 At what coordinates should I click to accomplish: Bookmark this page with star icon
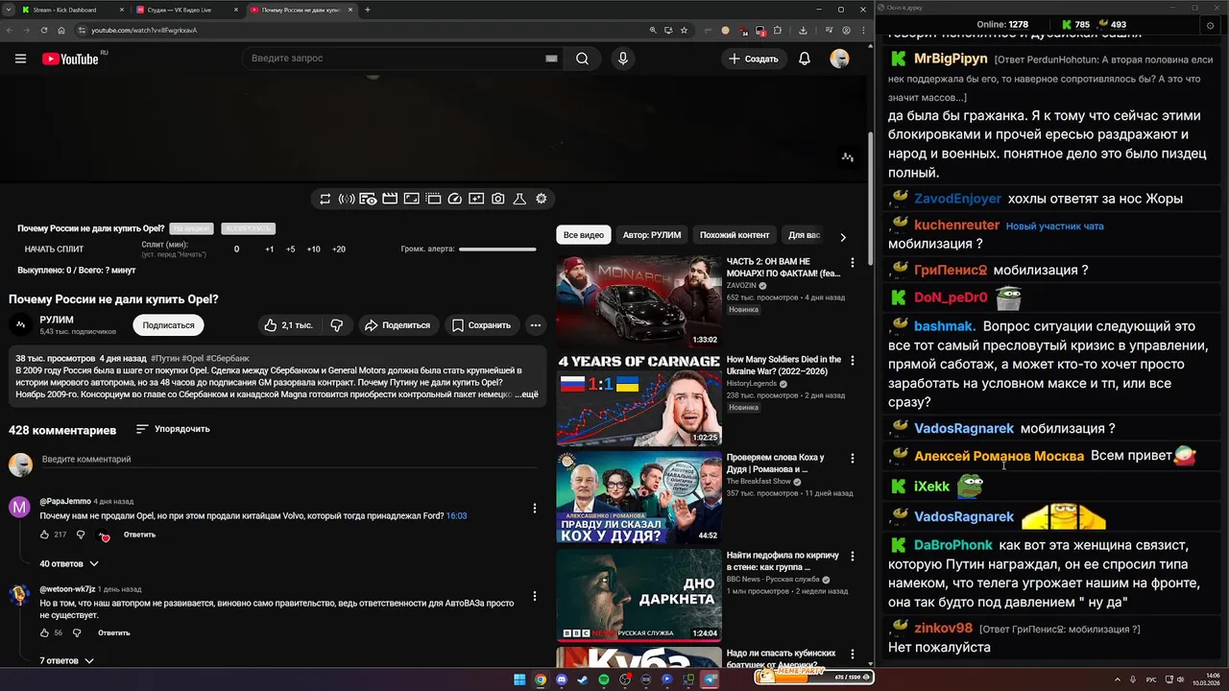tap(684, 30)
